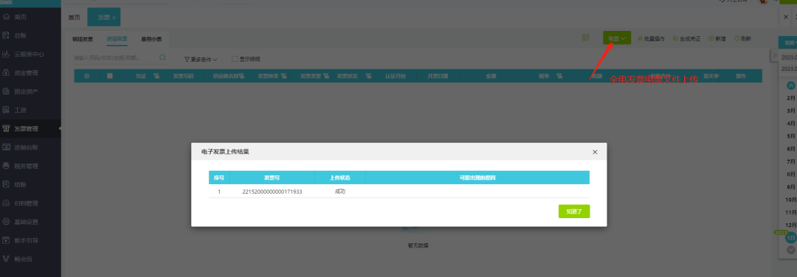Viewport: 797px width, 277px height.
Task: Switch to 费用小票 tab
Action: coord(151,39)
